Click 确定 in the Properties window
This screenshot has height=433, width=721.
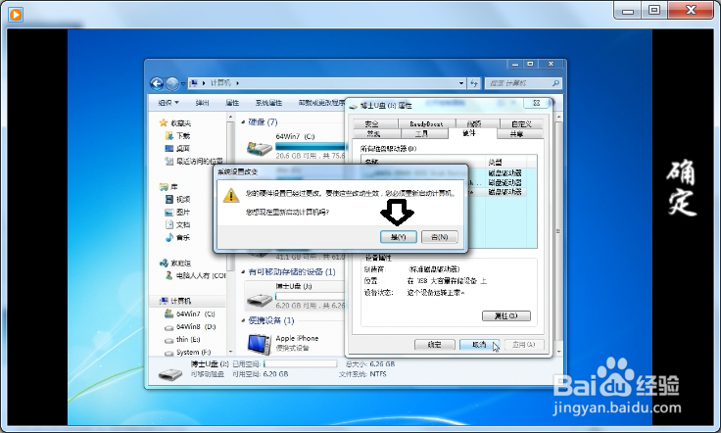pos(435,344)
